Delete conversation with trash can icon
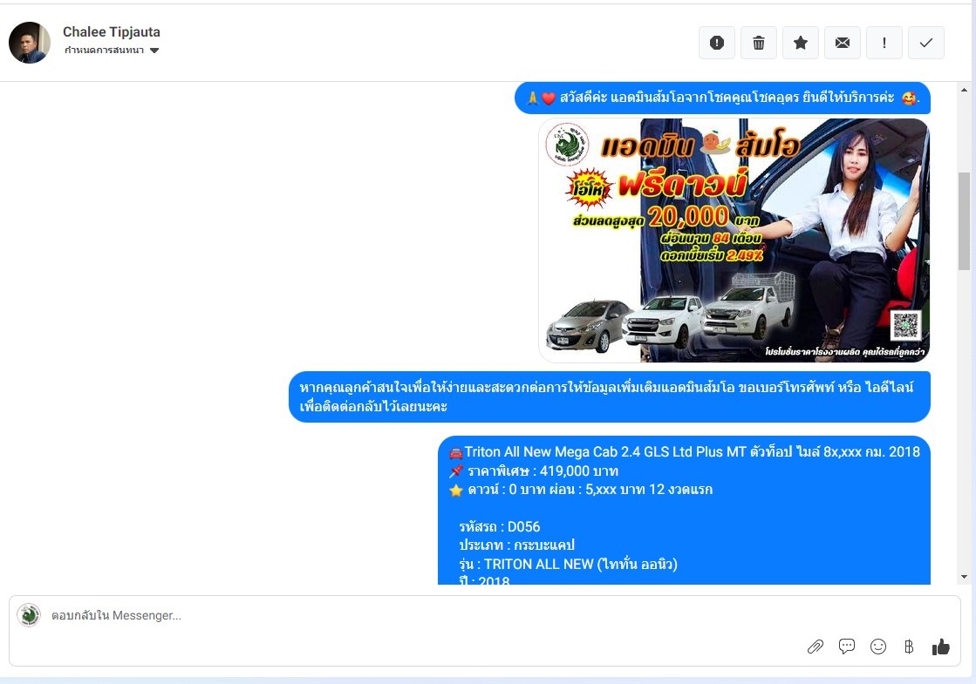Viewport: 976px width, 684px height. click(758, 43)
